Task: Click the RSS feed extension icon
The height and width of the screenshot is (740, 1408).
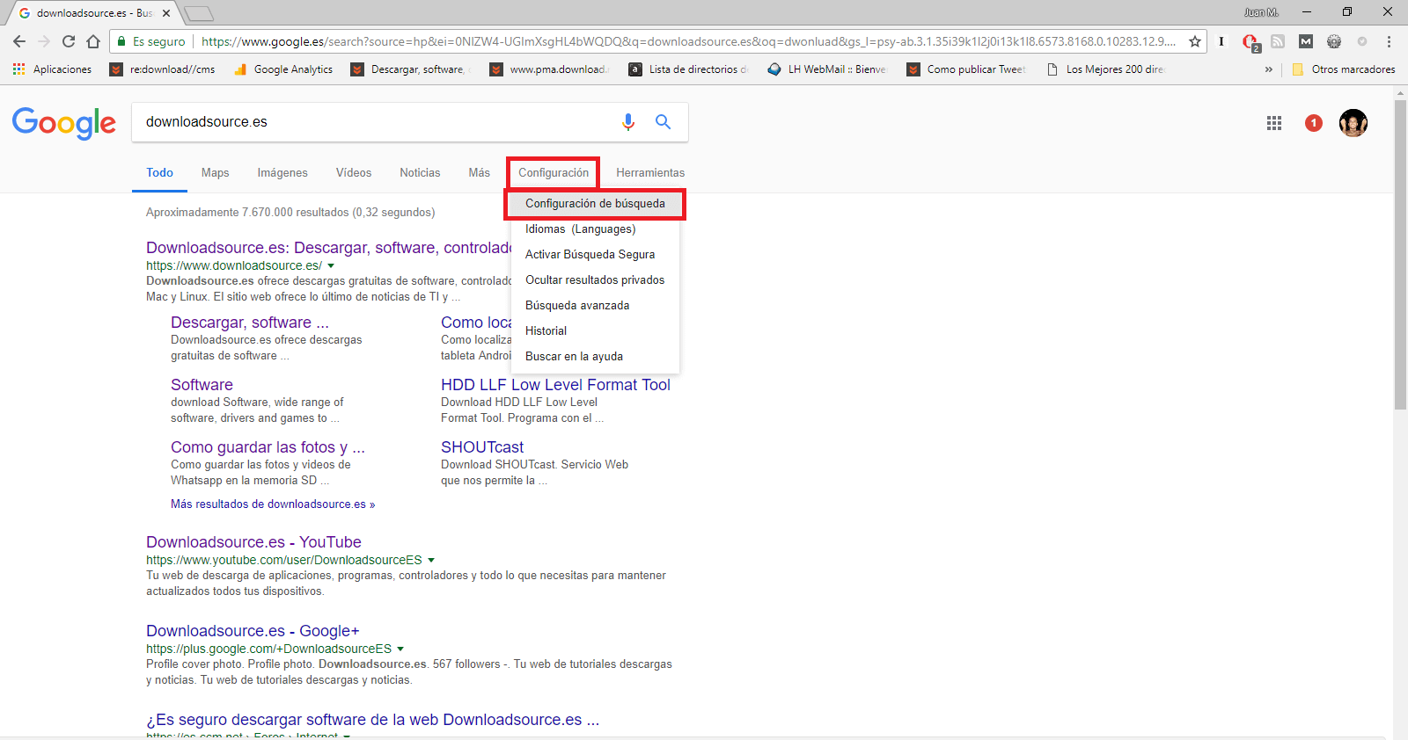Action: 1278,41
